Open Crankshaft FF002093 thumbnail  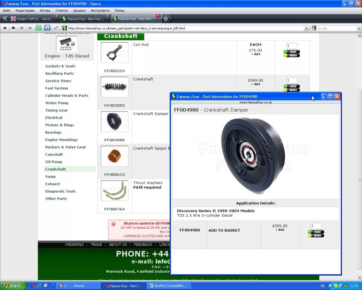pos(115,87)
